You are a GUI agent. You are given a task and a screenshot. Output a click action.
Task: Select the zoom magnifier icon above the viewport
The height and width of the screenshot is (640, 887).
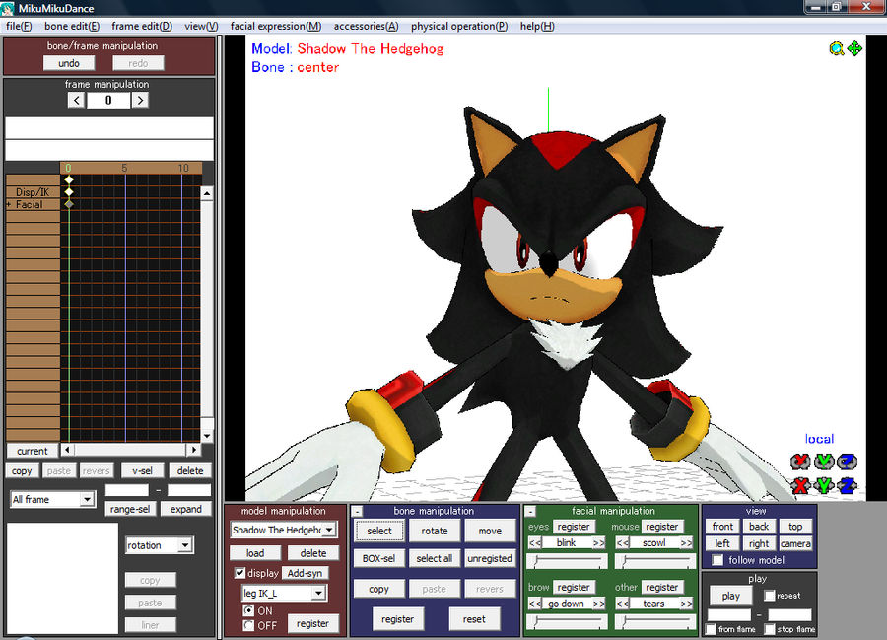tap(837, 47)
